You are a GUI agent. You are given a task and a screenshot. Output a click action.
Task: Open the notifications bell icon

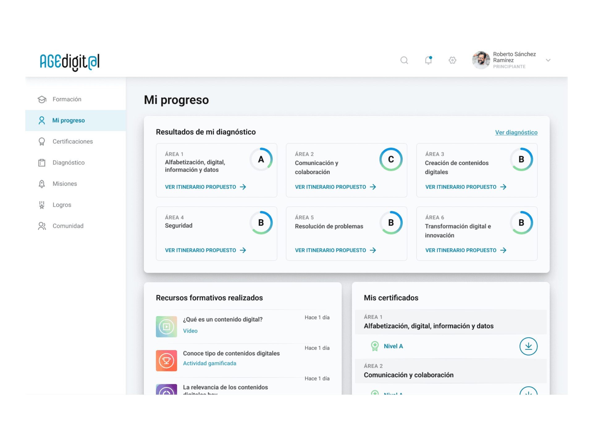pyautogui.click(x=428, y=60)
